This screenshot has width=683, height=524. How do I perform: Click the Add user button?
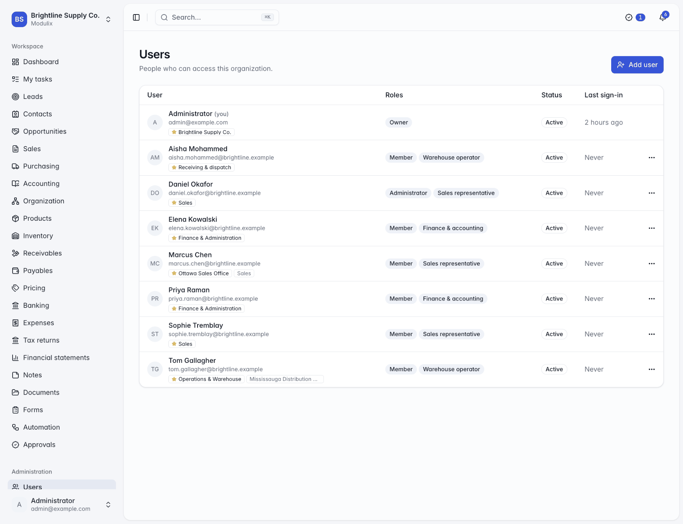coord(637,65)
